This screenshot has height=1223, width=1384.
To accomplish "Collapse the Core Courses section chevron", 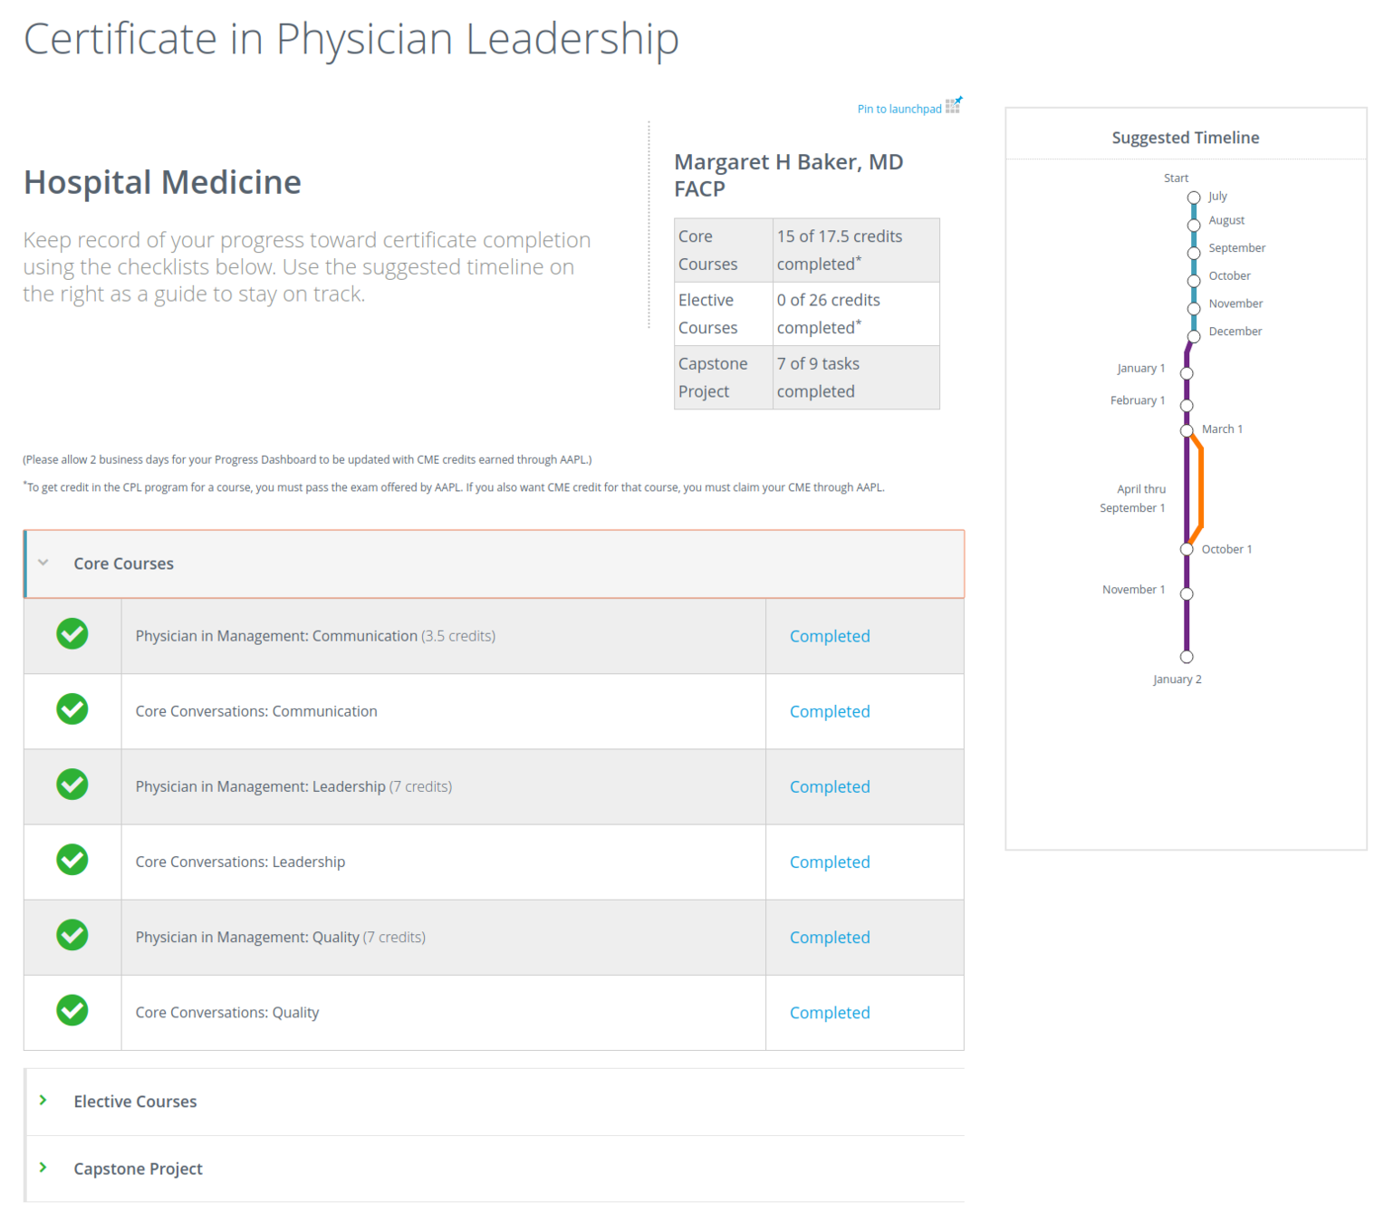I will 43,563.
